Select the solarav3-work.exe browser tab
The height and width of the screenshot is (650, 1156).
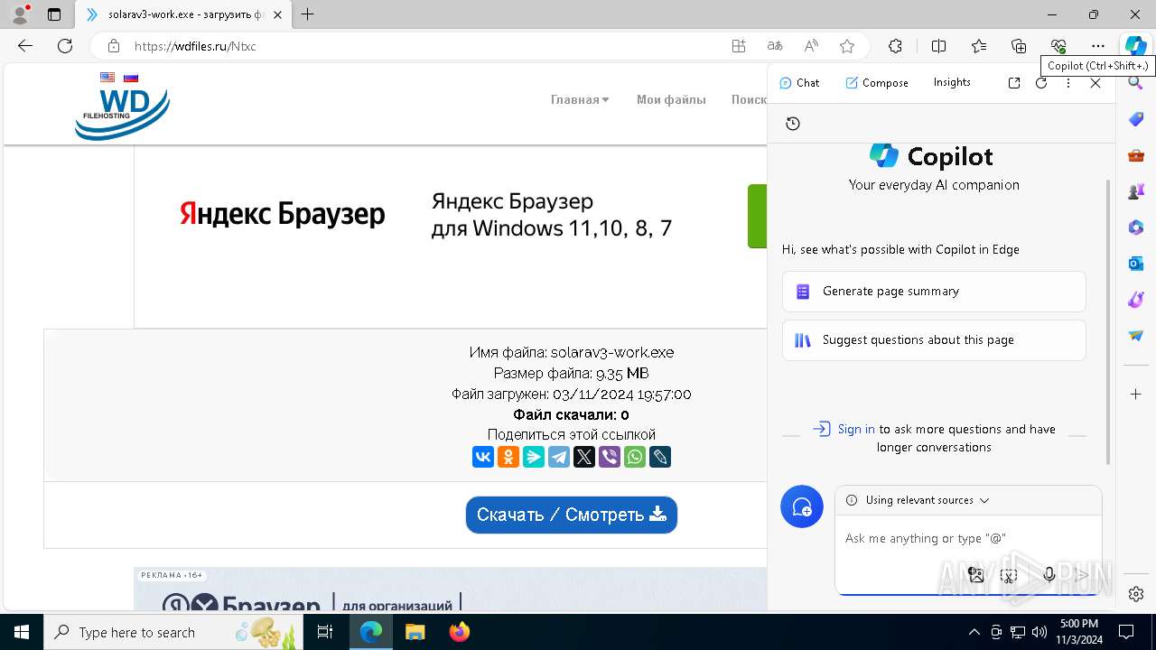pos(185,14)
